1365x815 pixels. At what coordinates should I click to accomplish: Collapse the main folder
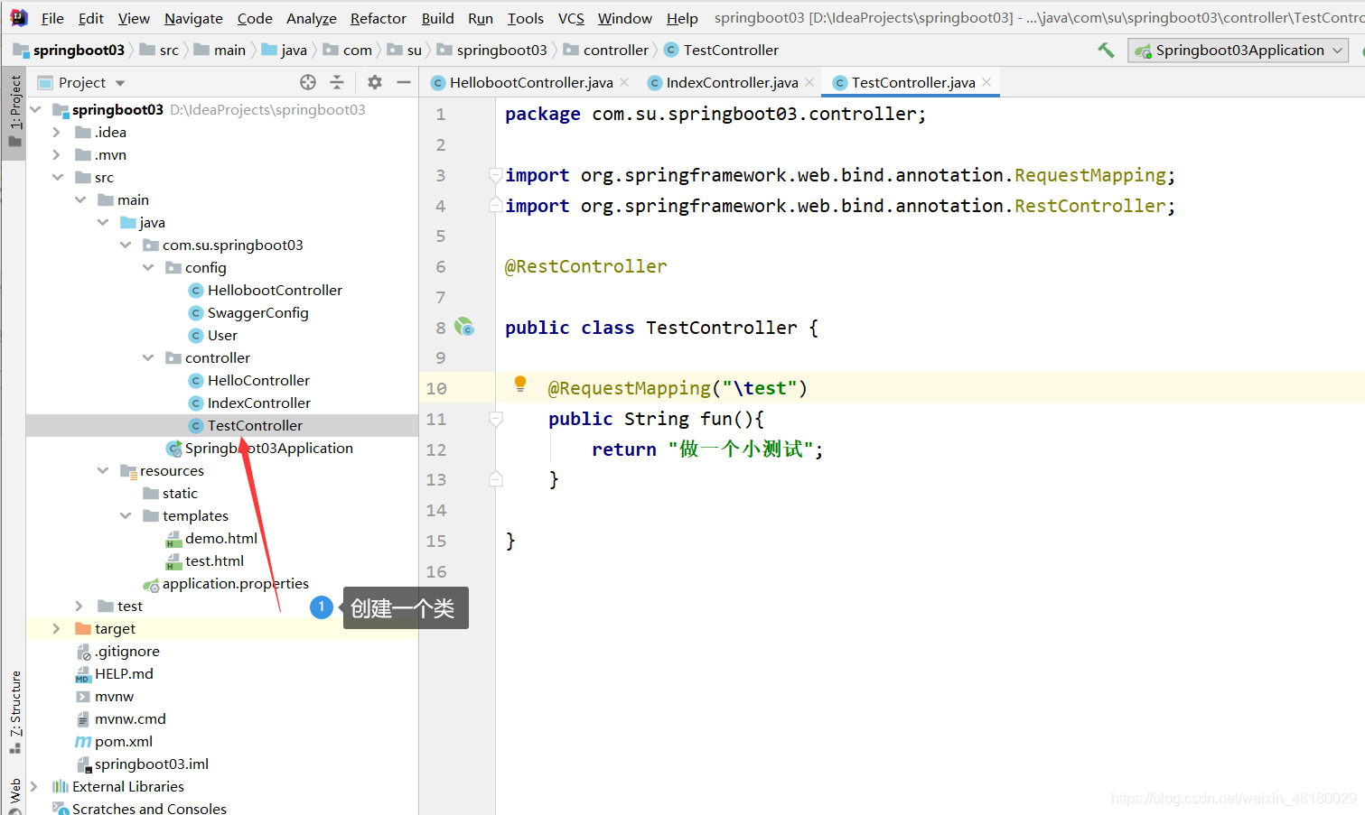click(80, 199)
